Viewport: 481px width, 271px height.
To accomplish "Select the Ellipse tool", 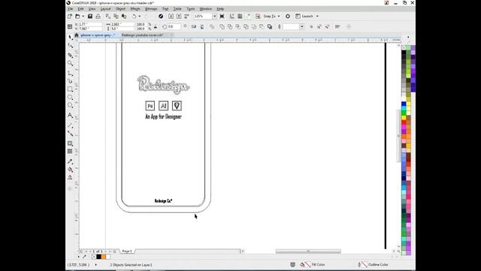I will pyautogui.click(x=70, y=97).
